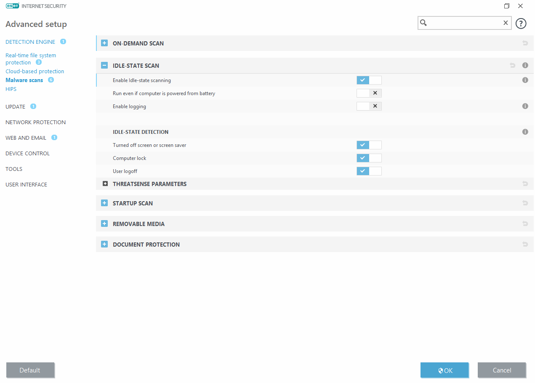This screenshot has height=383, width=535.
Task: Turn off the Computer lock toggle
Action: coord(369,158)
